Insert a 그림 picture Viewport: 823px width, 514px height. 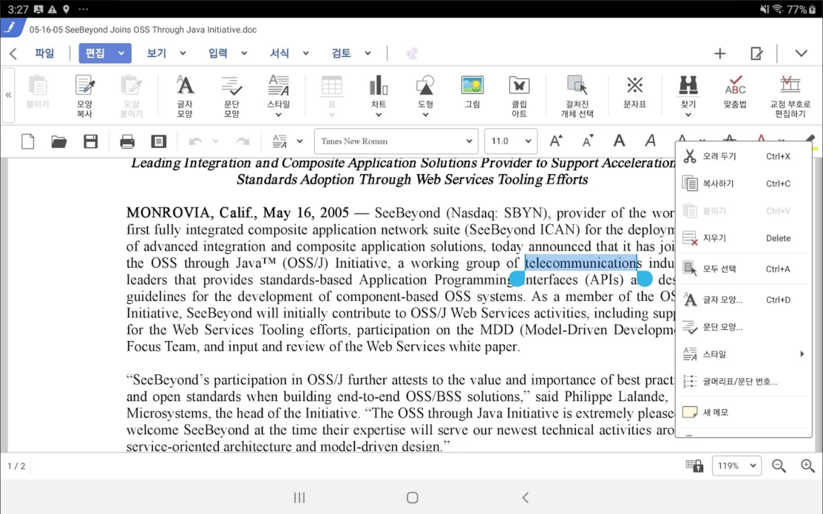click(472, 93)
